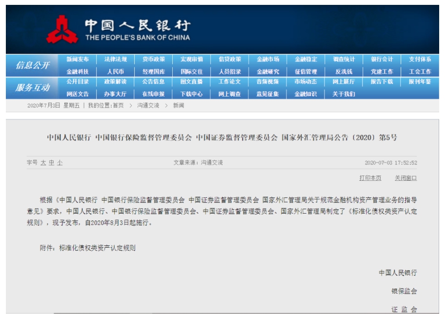Open 下载中心 in service menu
The height and width of the screenshot is (316, 446).
191,94
